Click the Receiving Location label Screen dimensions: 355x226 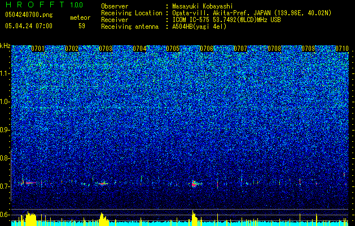132,13
